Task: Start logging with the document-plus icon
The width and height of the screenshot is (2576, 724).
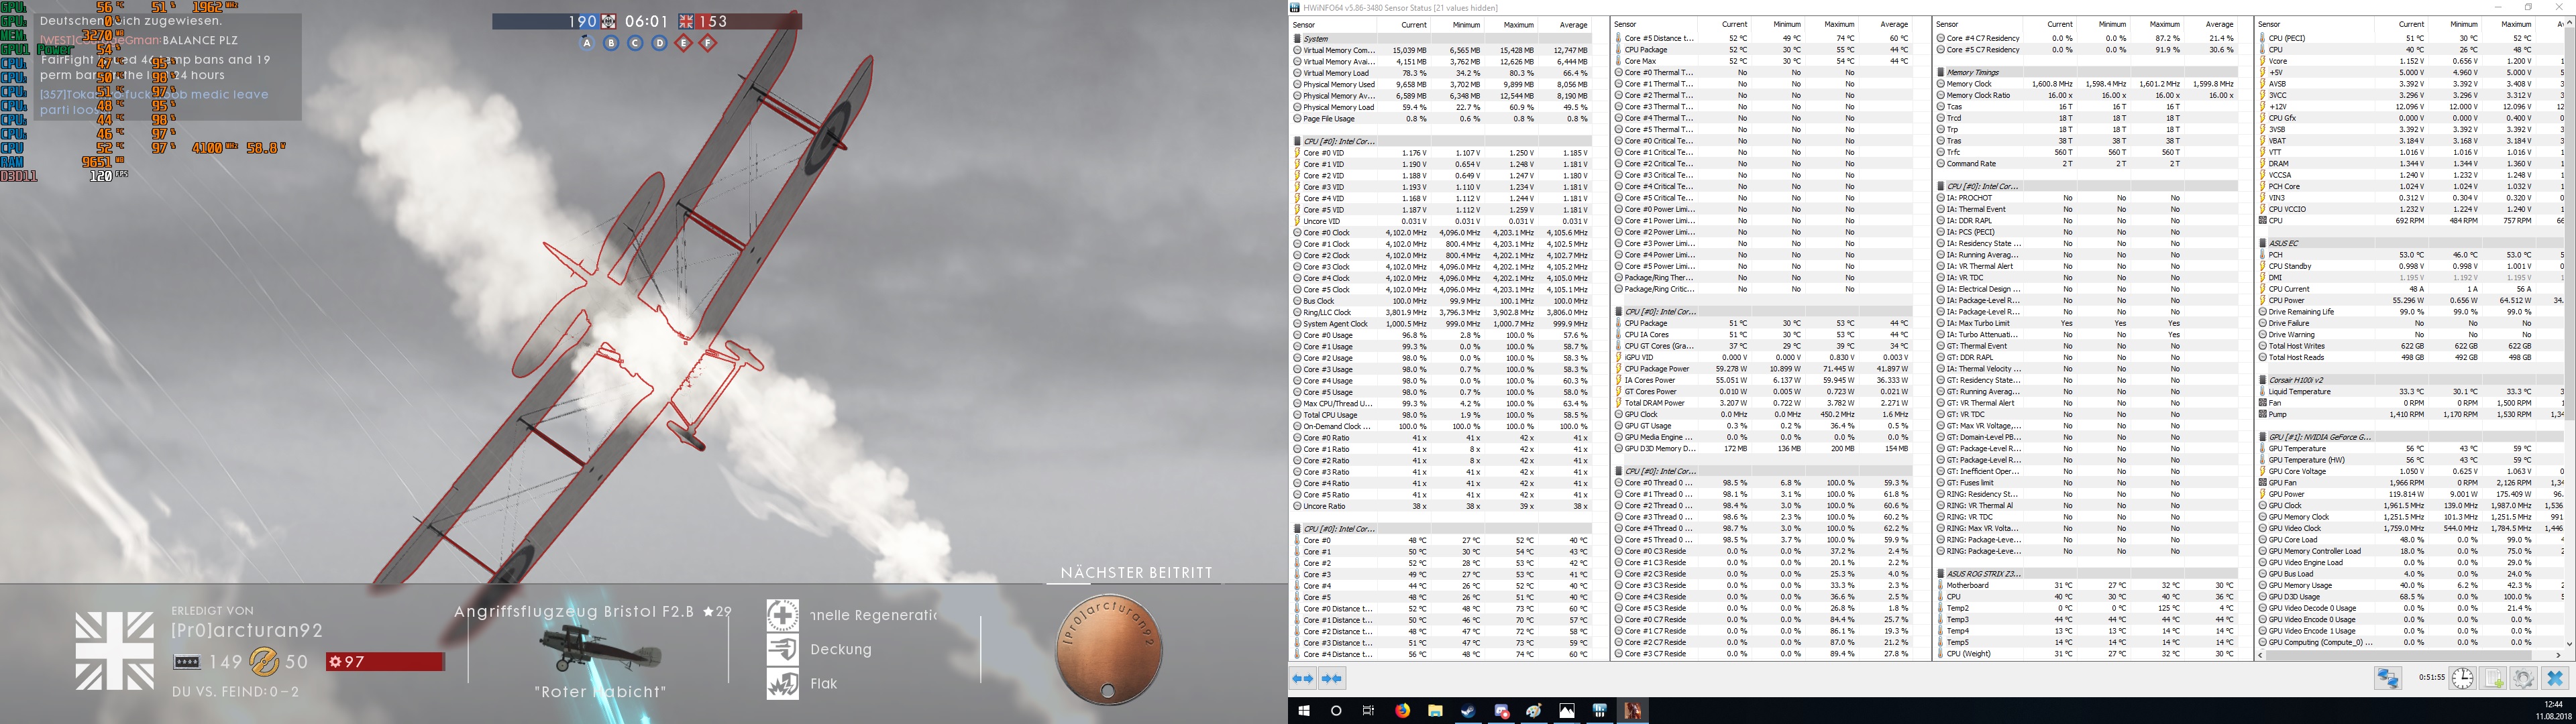Action: (x=2493, y=679)
